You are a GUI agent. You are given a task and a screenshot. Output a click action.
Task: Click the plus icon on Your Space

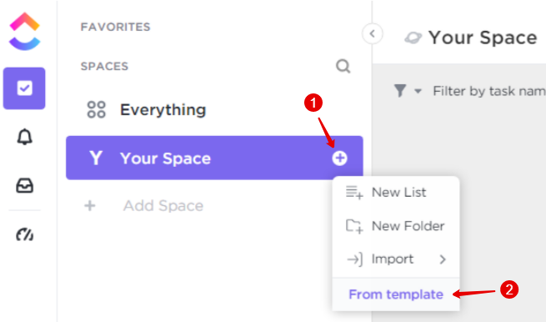pos(339,158)
